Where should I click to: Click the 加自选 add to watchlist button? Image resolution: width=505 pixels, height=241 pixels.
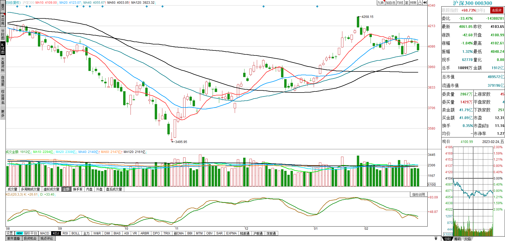391,3
